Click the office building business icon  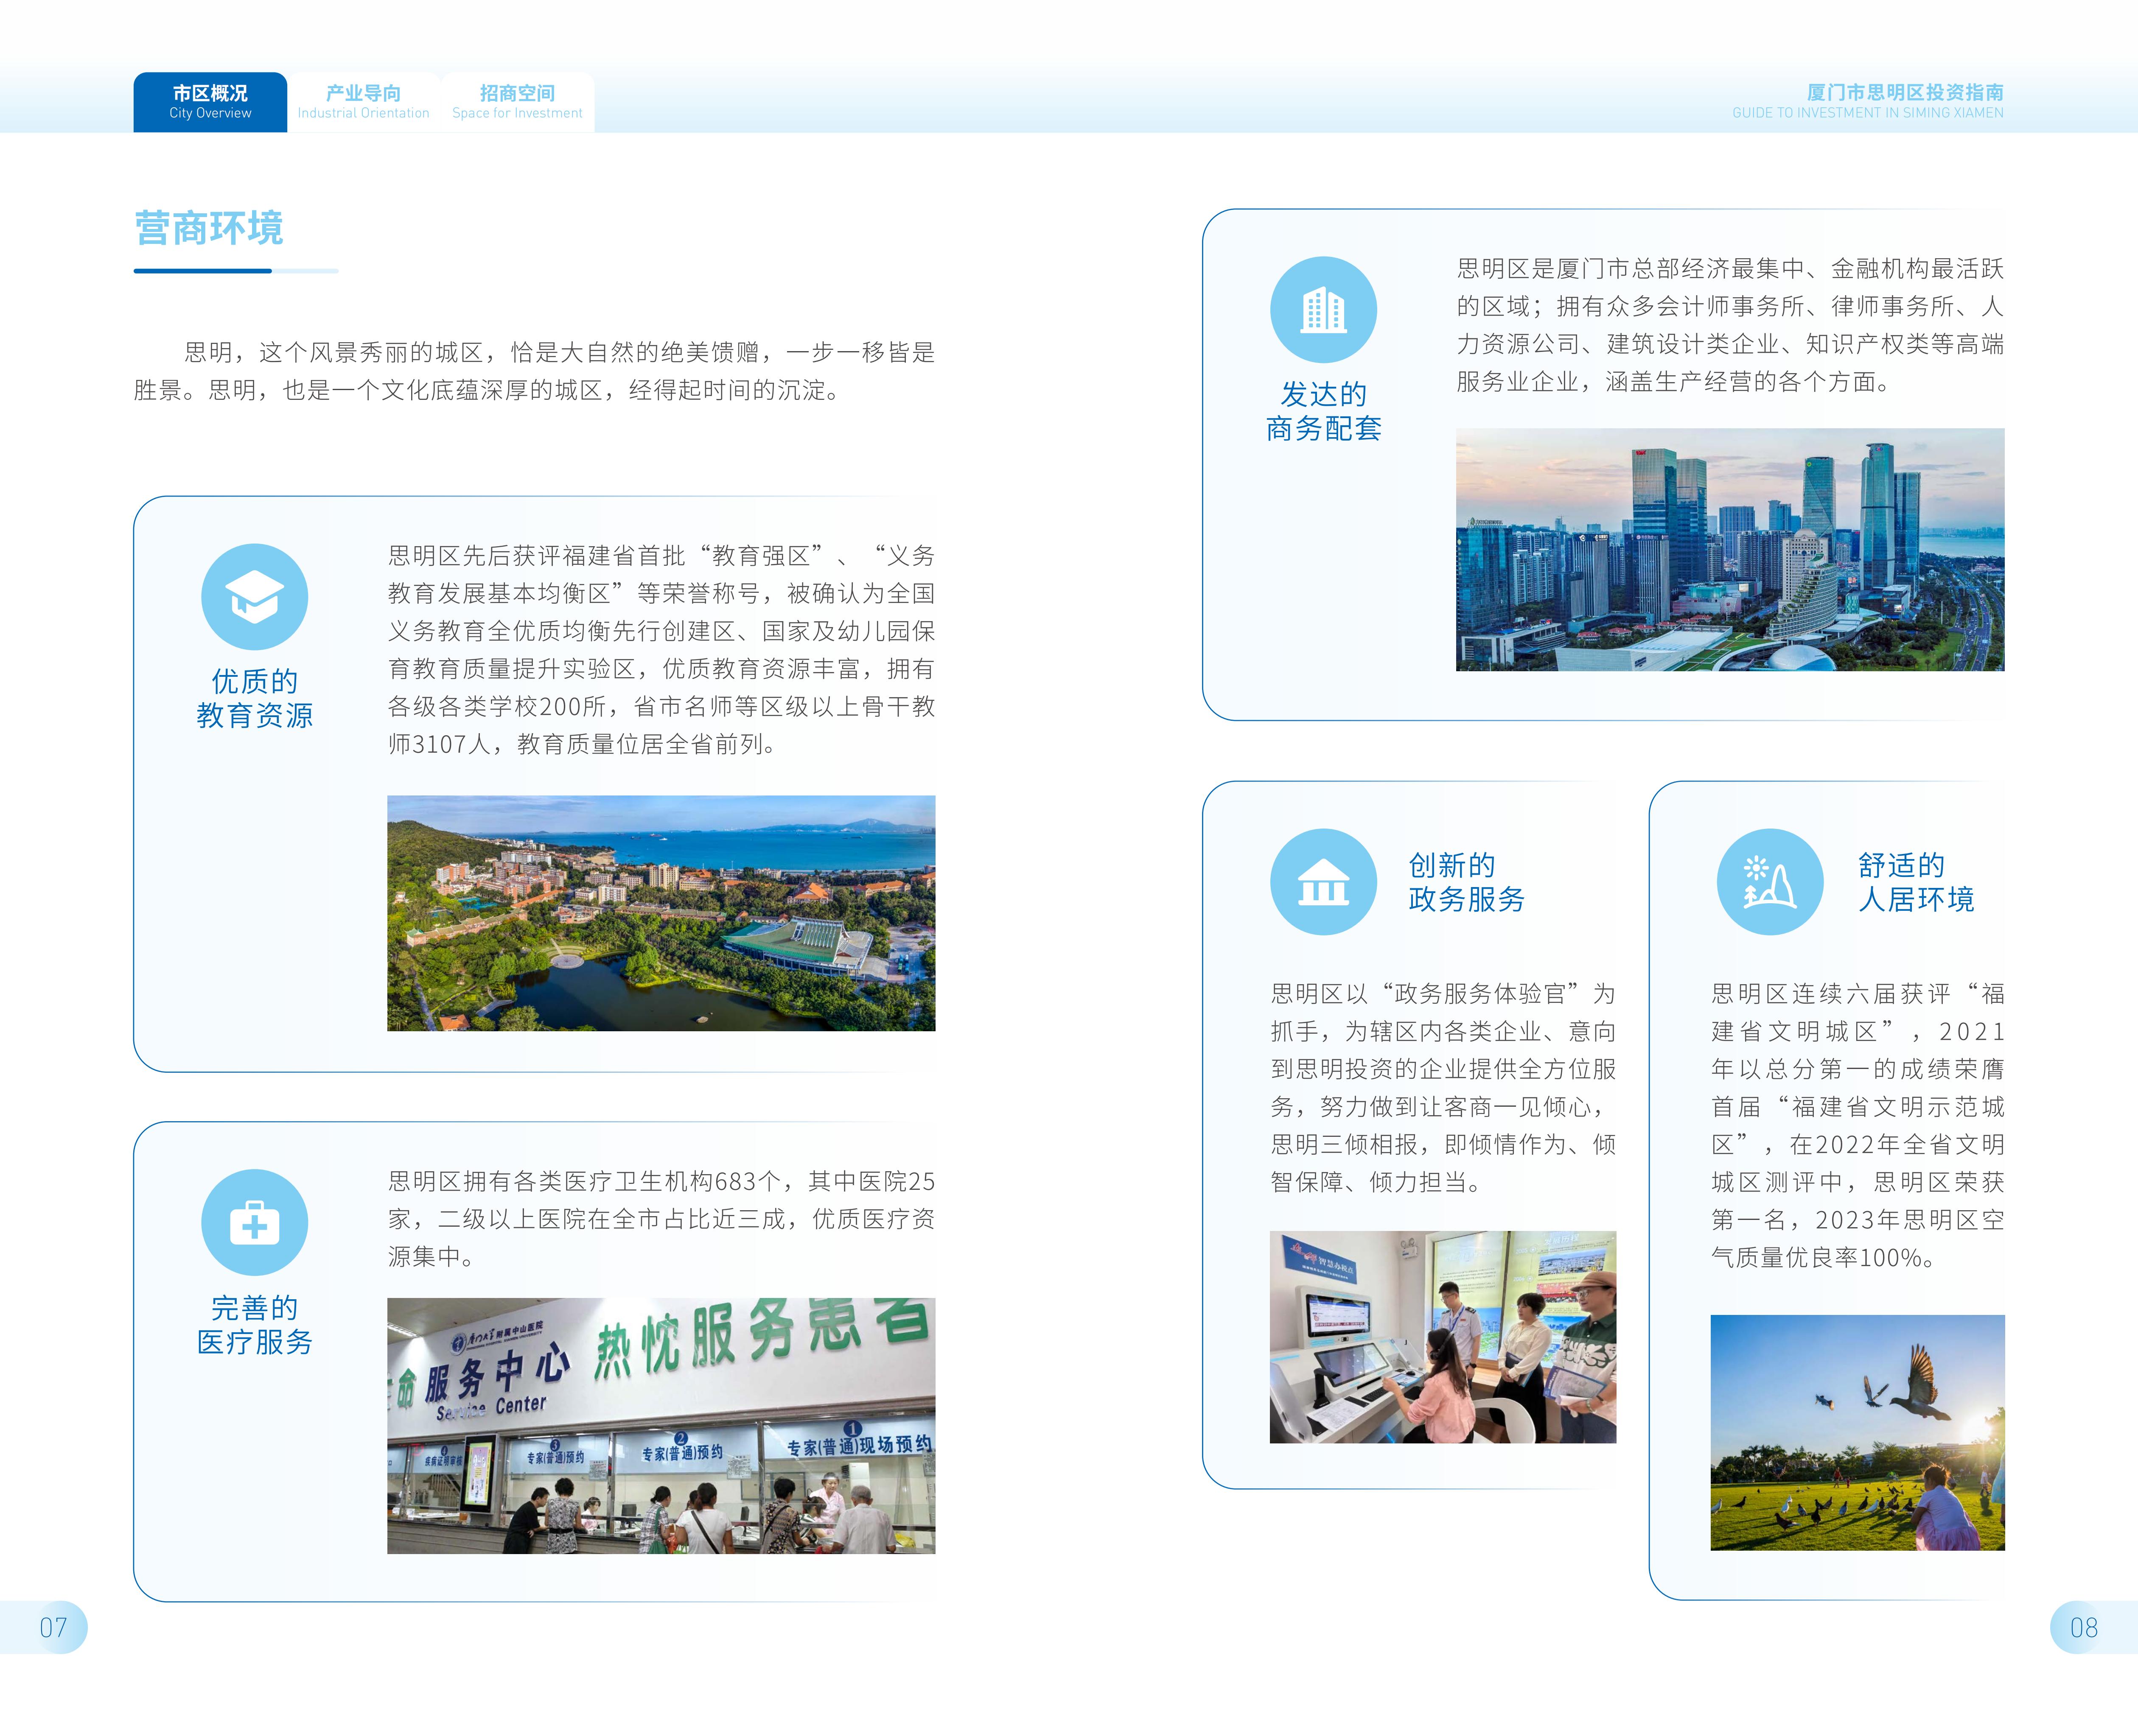coord(1324,310)
